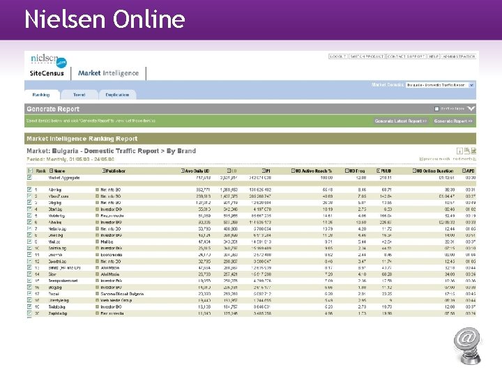Click the next month arrow icon
Image resolution: width=502 pixels, height=376 pixels.
474,159
